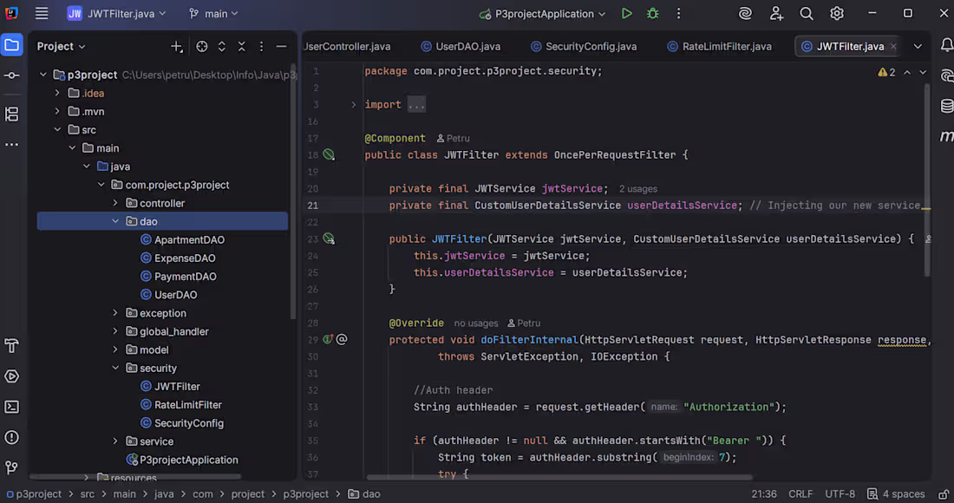Open Project panel options kebab
Image resolution: width=954 pixels, height=503 pixels.
click(x=262, y=46)
